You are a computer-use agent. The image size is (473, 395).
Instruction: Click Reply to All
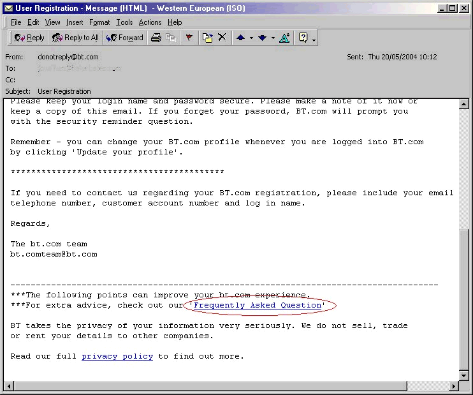click(75, 38)
